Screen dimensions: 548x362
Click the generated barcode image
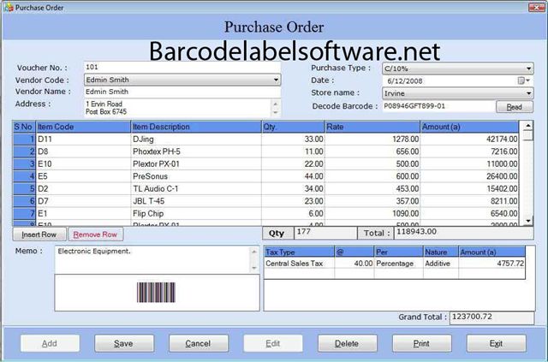click(156, 293)
